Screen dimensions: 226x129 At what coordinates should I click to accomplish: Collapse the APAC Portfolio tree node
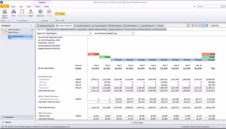2,30
